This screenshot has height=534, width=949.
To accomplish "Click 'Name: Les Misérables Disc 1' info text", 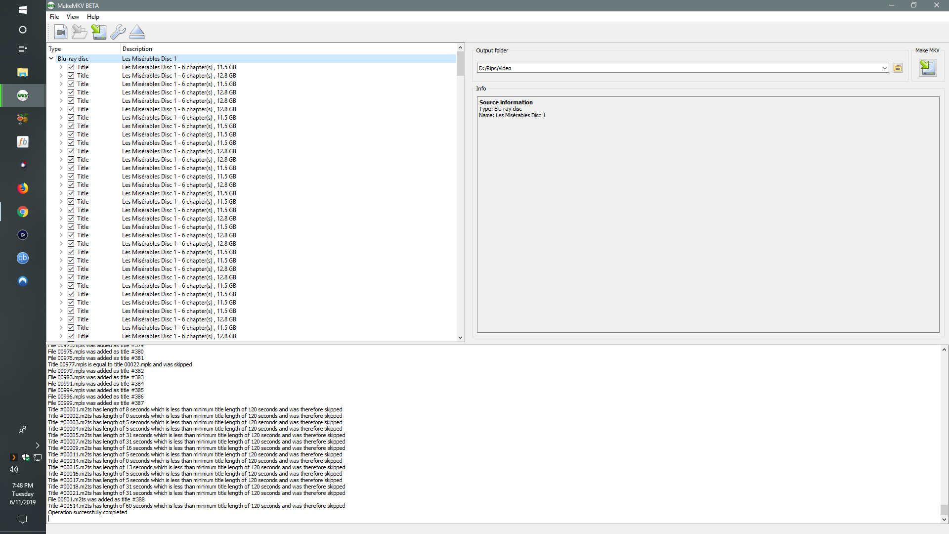I will click(x=512, y=115).
